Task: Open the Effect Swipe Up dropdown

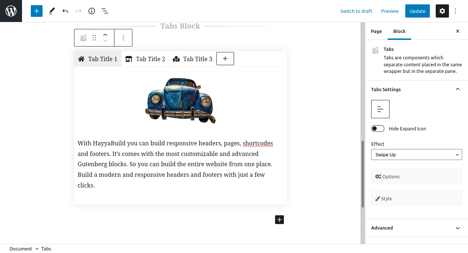Action: point(417,155)
